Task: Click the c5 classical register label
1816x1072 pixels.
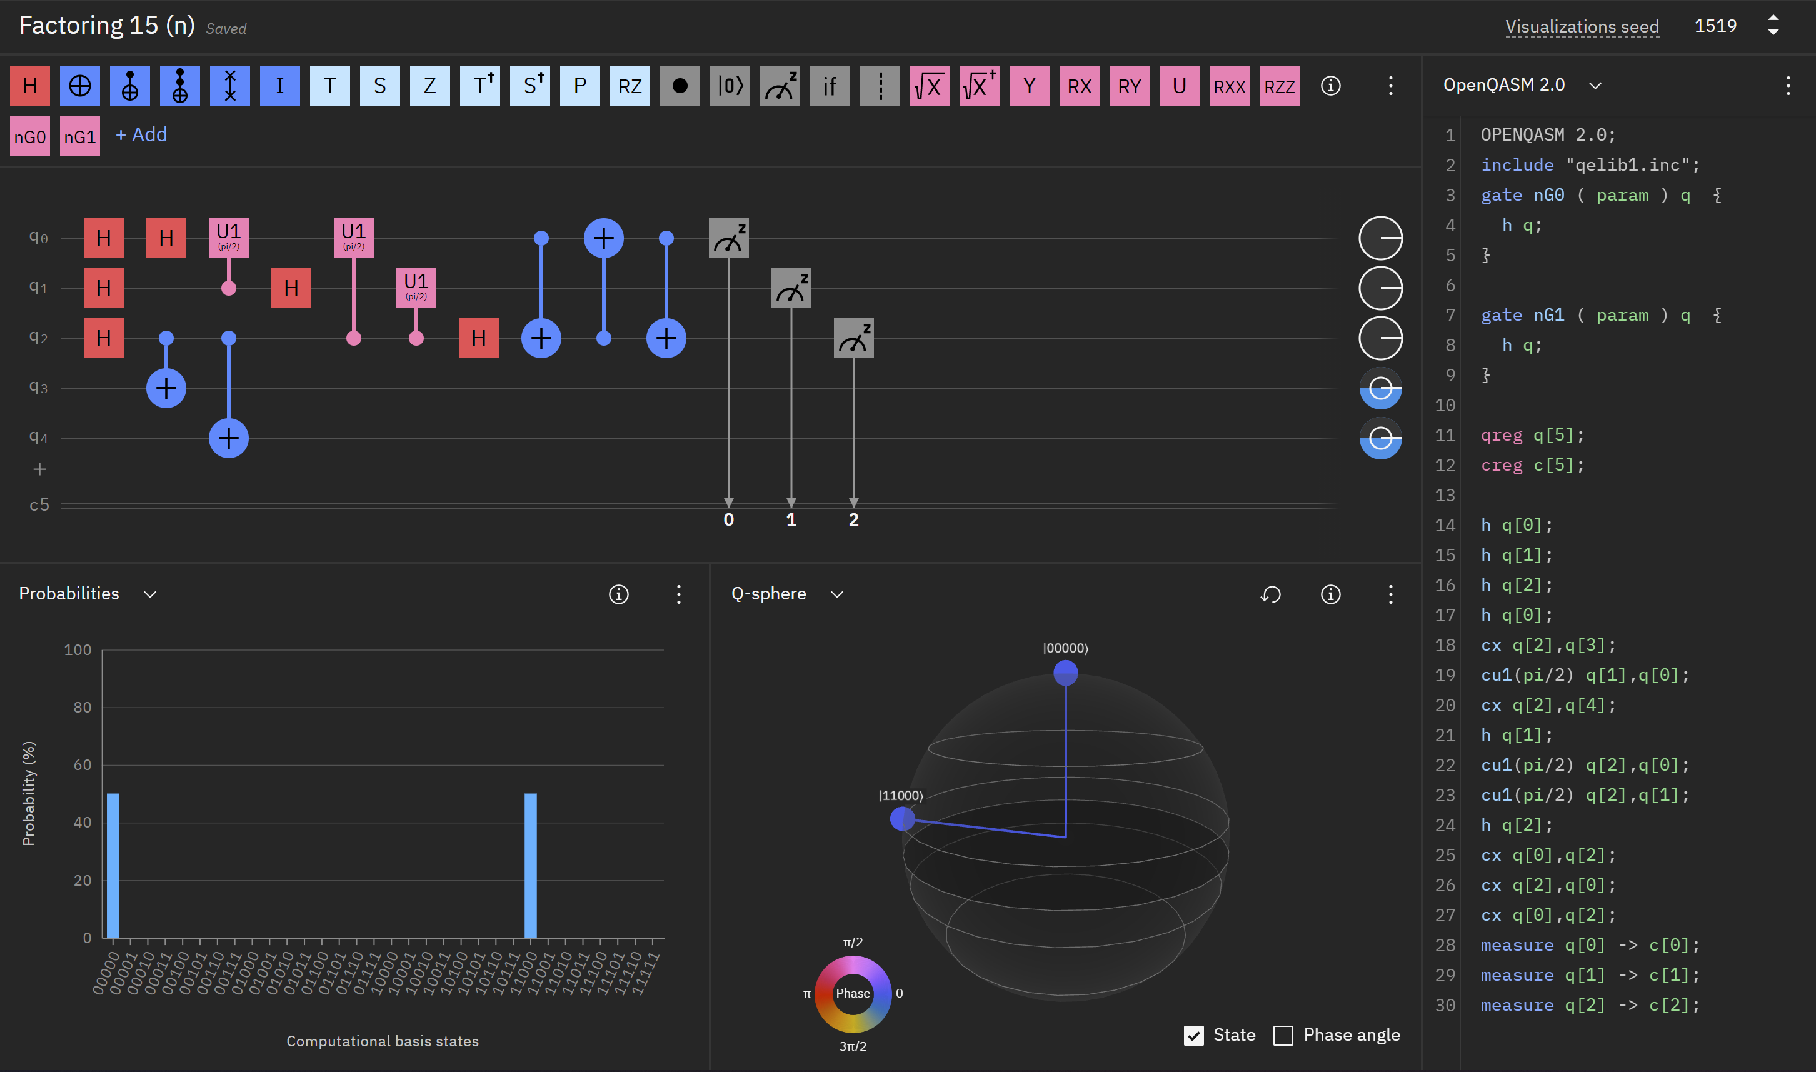Action: tap(39, 505)
